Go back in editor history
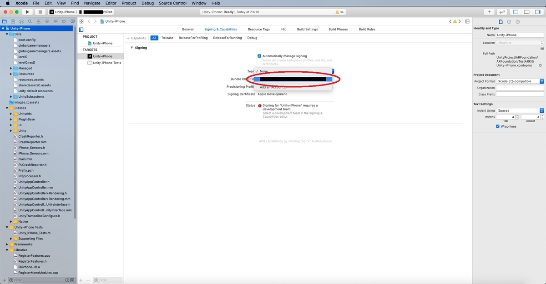This screenshot has height=284, width=546. [x=89, y=21]
